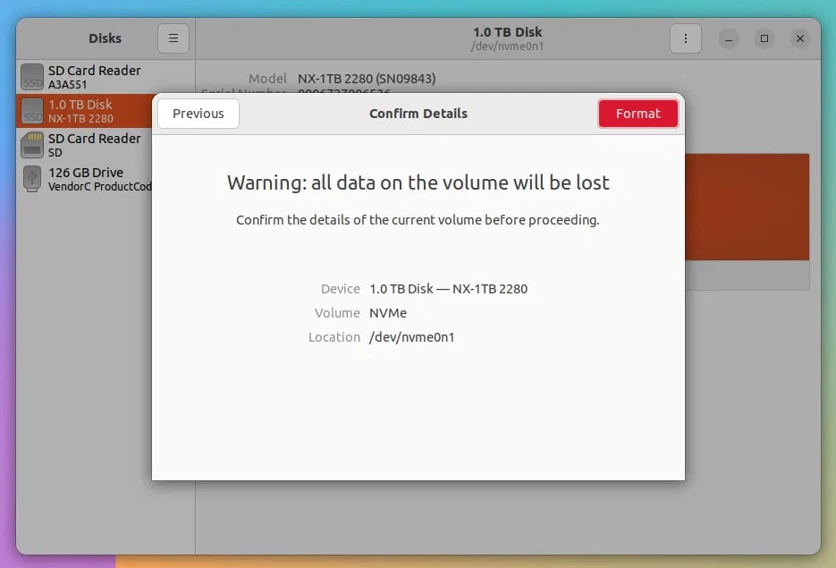This screenshot has width=836, height=568.
Task: Click the SSD icon beside A3A551 reader
Action: (32, 77)
